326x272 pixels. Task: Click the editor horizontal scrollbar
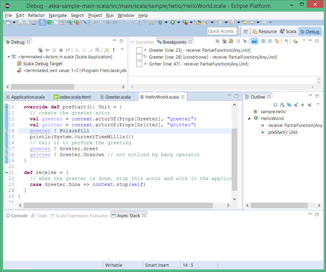pyautogui.click(x=112, y=205)
